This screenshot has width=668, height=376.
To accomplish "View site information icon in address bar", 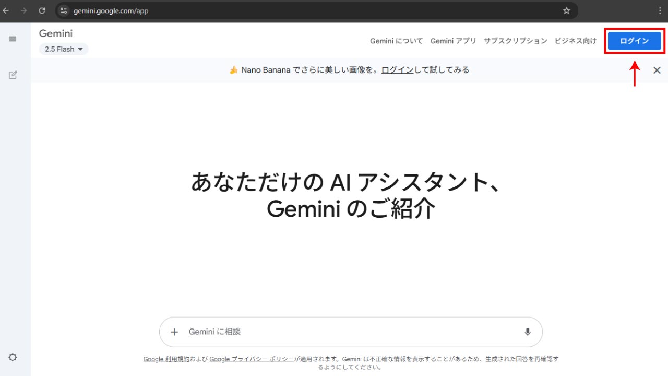I will tap(64, 10).
